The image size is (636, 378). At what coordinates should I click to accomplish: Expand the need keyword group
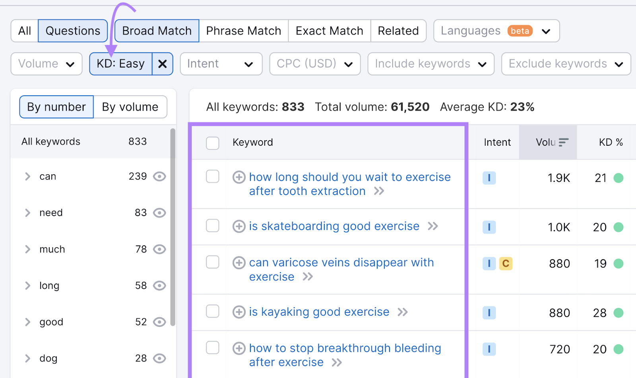[27, 212]
